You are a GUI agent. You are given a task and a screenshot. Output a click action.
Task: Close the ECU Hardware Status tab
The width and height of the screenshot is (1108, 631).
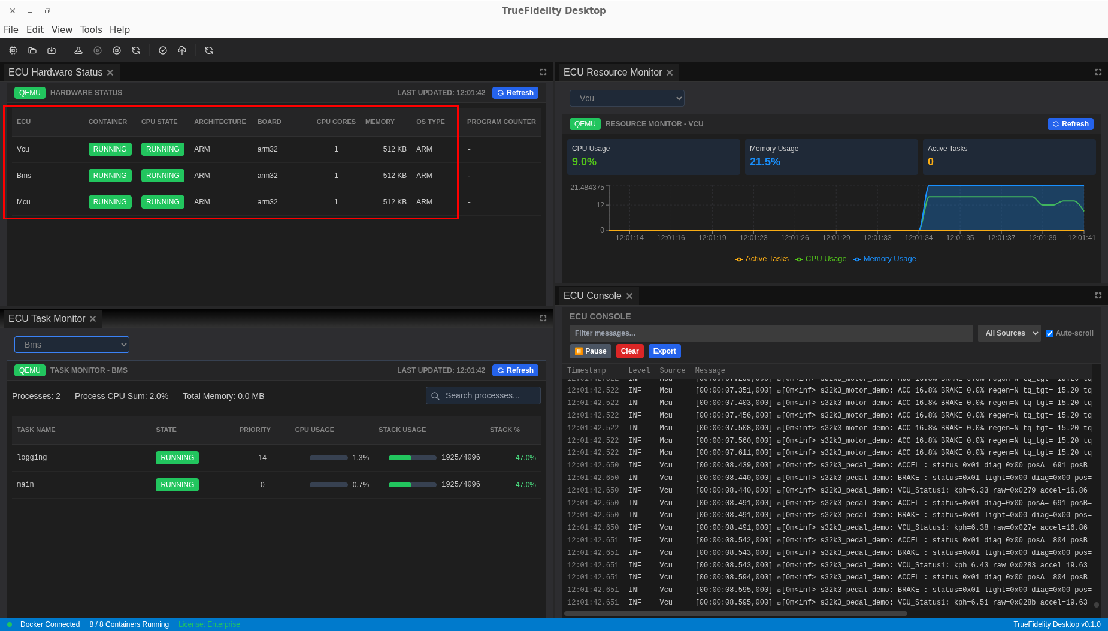pyautogui.click(x=110, y=73)
